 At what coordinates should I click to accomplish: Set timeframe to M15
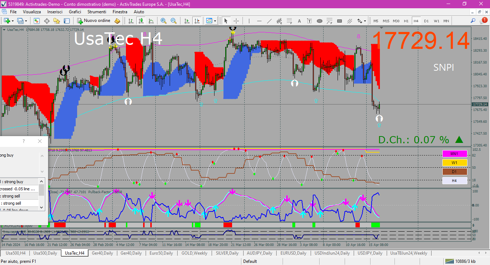click(x=386, y=21)
